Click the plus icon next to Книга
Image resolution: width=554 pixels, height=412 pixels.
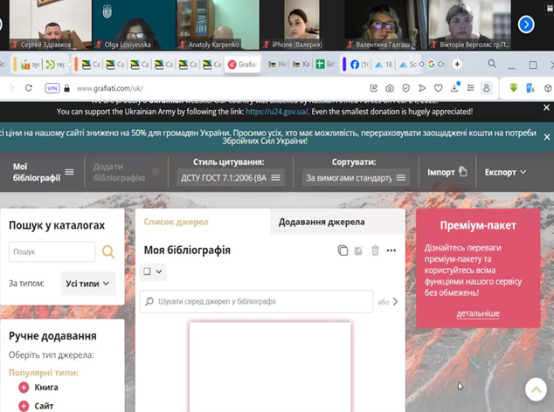click(23, 387)
